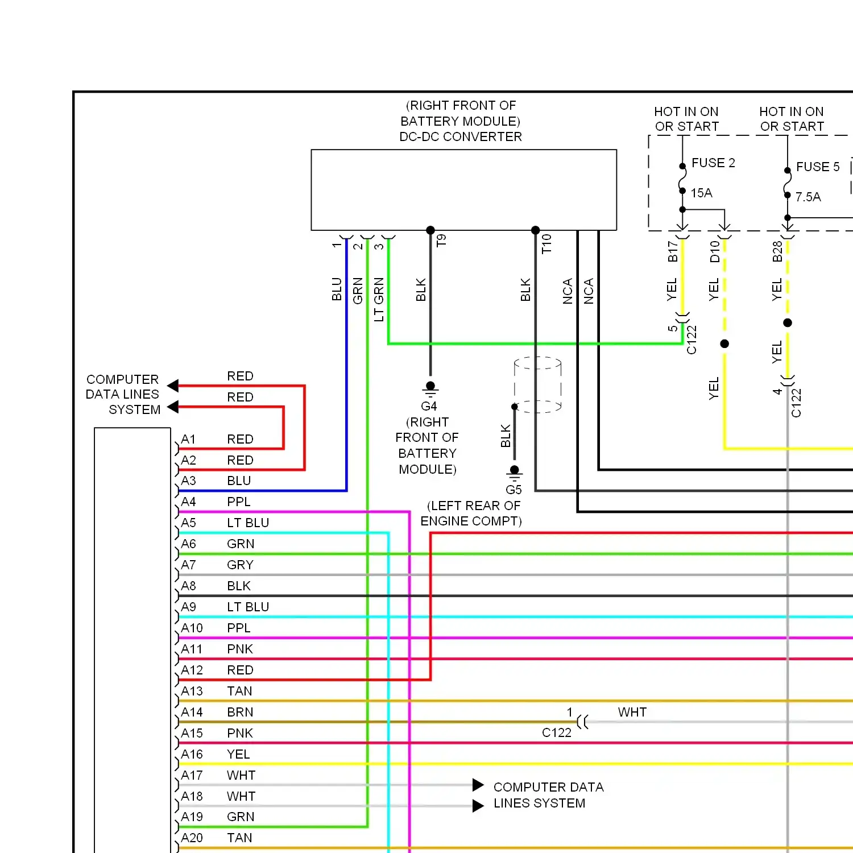Click the G4 ground symbol
Image resolution: width=853 pixels, height=853 pixels.
click(x=430, y=390)
